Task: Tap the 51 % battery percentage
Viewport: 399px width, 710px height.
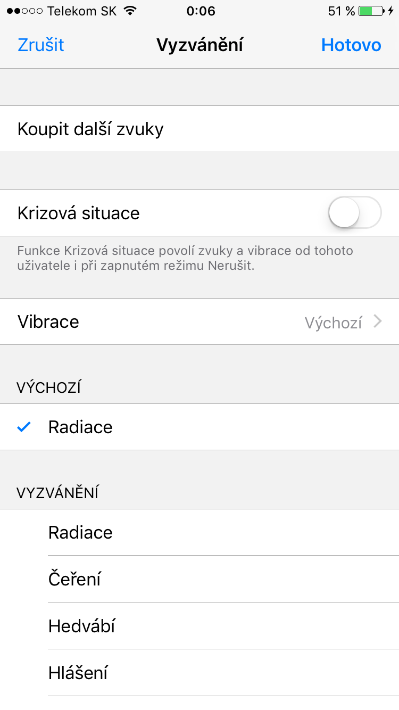Action: coord(341,11)
